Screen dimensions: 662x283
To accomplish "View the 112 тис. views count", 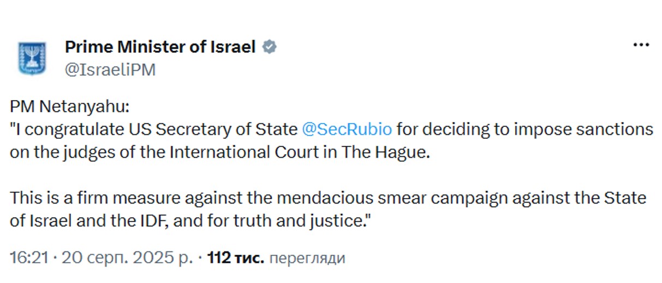I will click(236, 257).
